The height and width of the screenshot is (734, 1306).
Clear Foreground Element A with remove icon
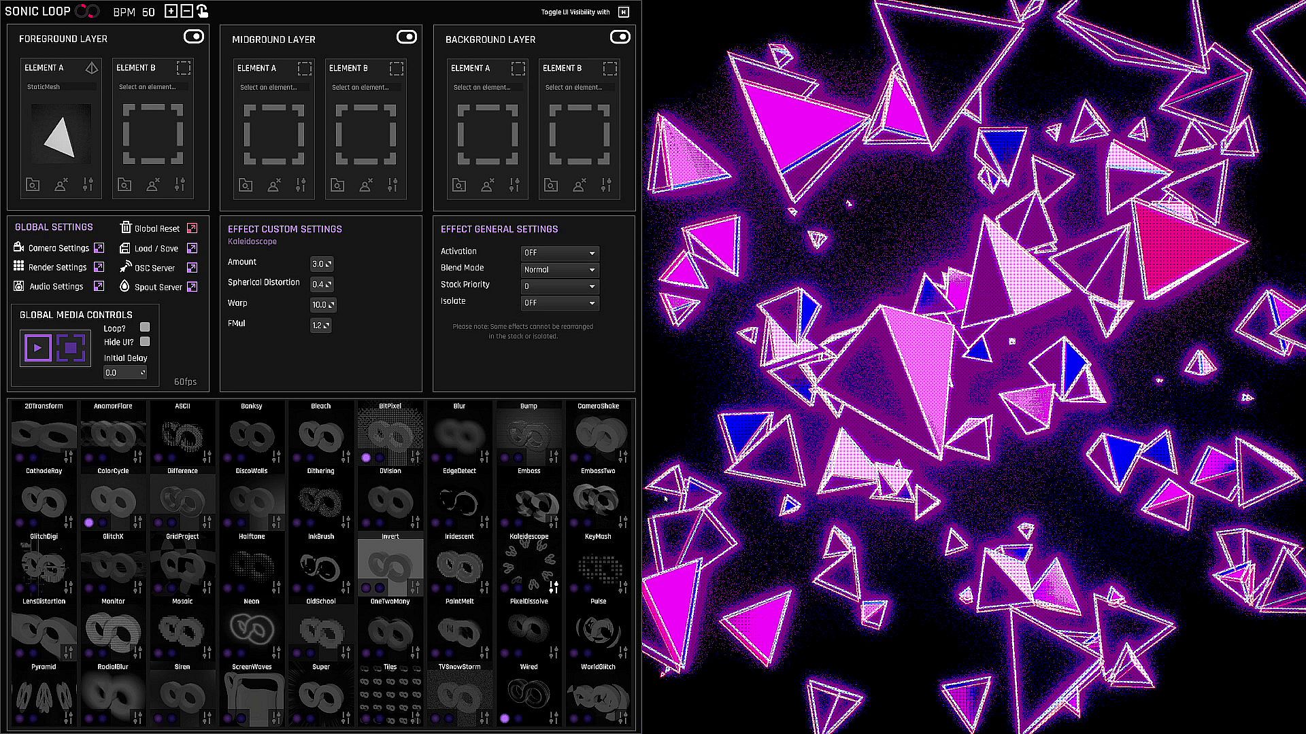(61, 185)
